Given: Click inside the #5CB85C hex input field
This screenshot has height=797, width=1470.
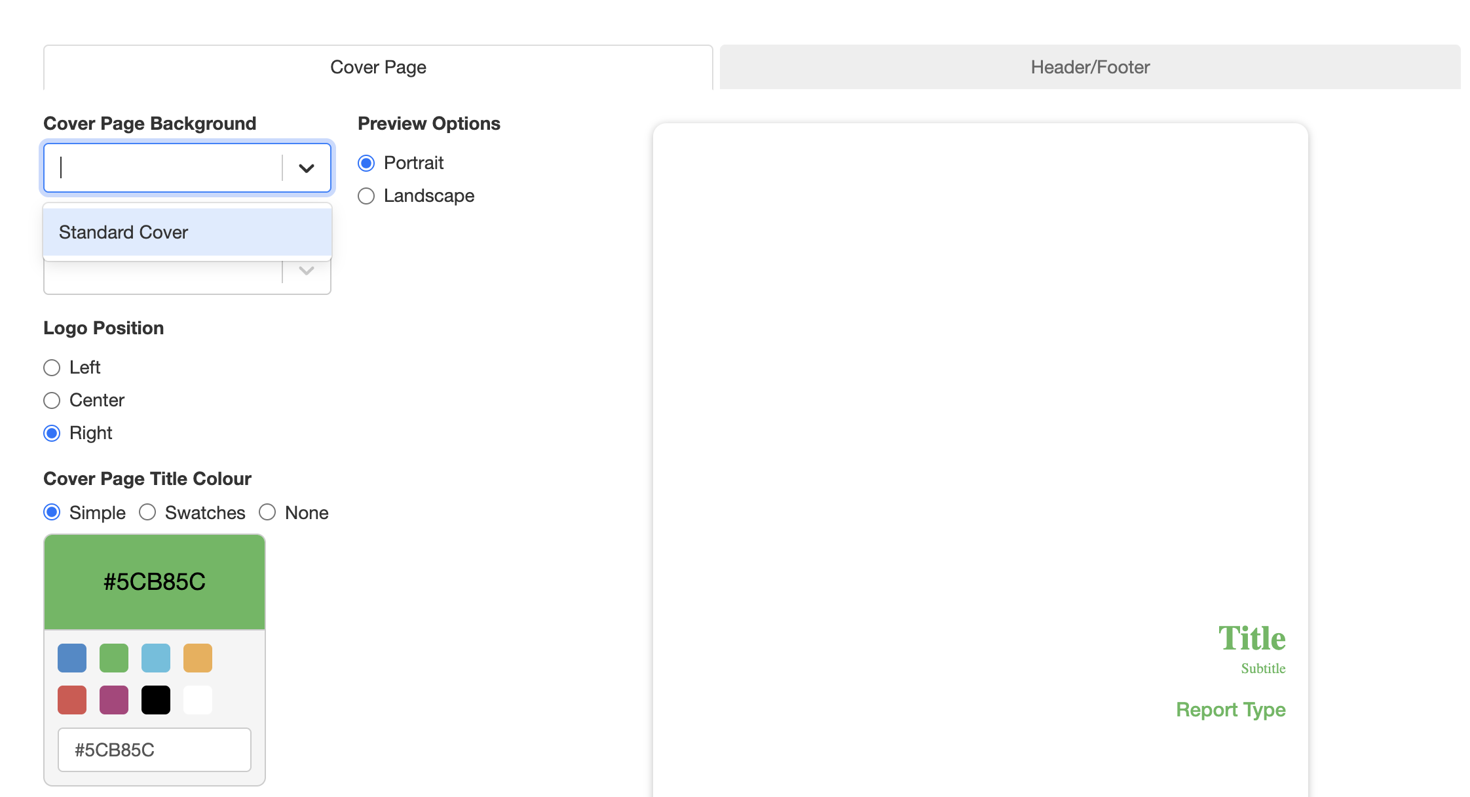Looking at the screenshot, I should (x=154, y=750).
